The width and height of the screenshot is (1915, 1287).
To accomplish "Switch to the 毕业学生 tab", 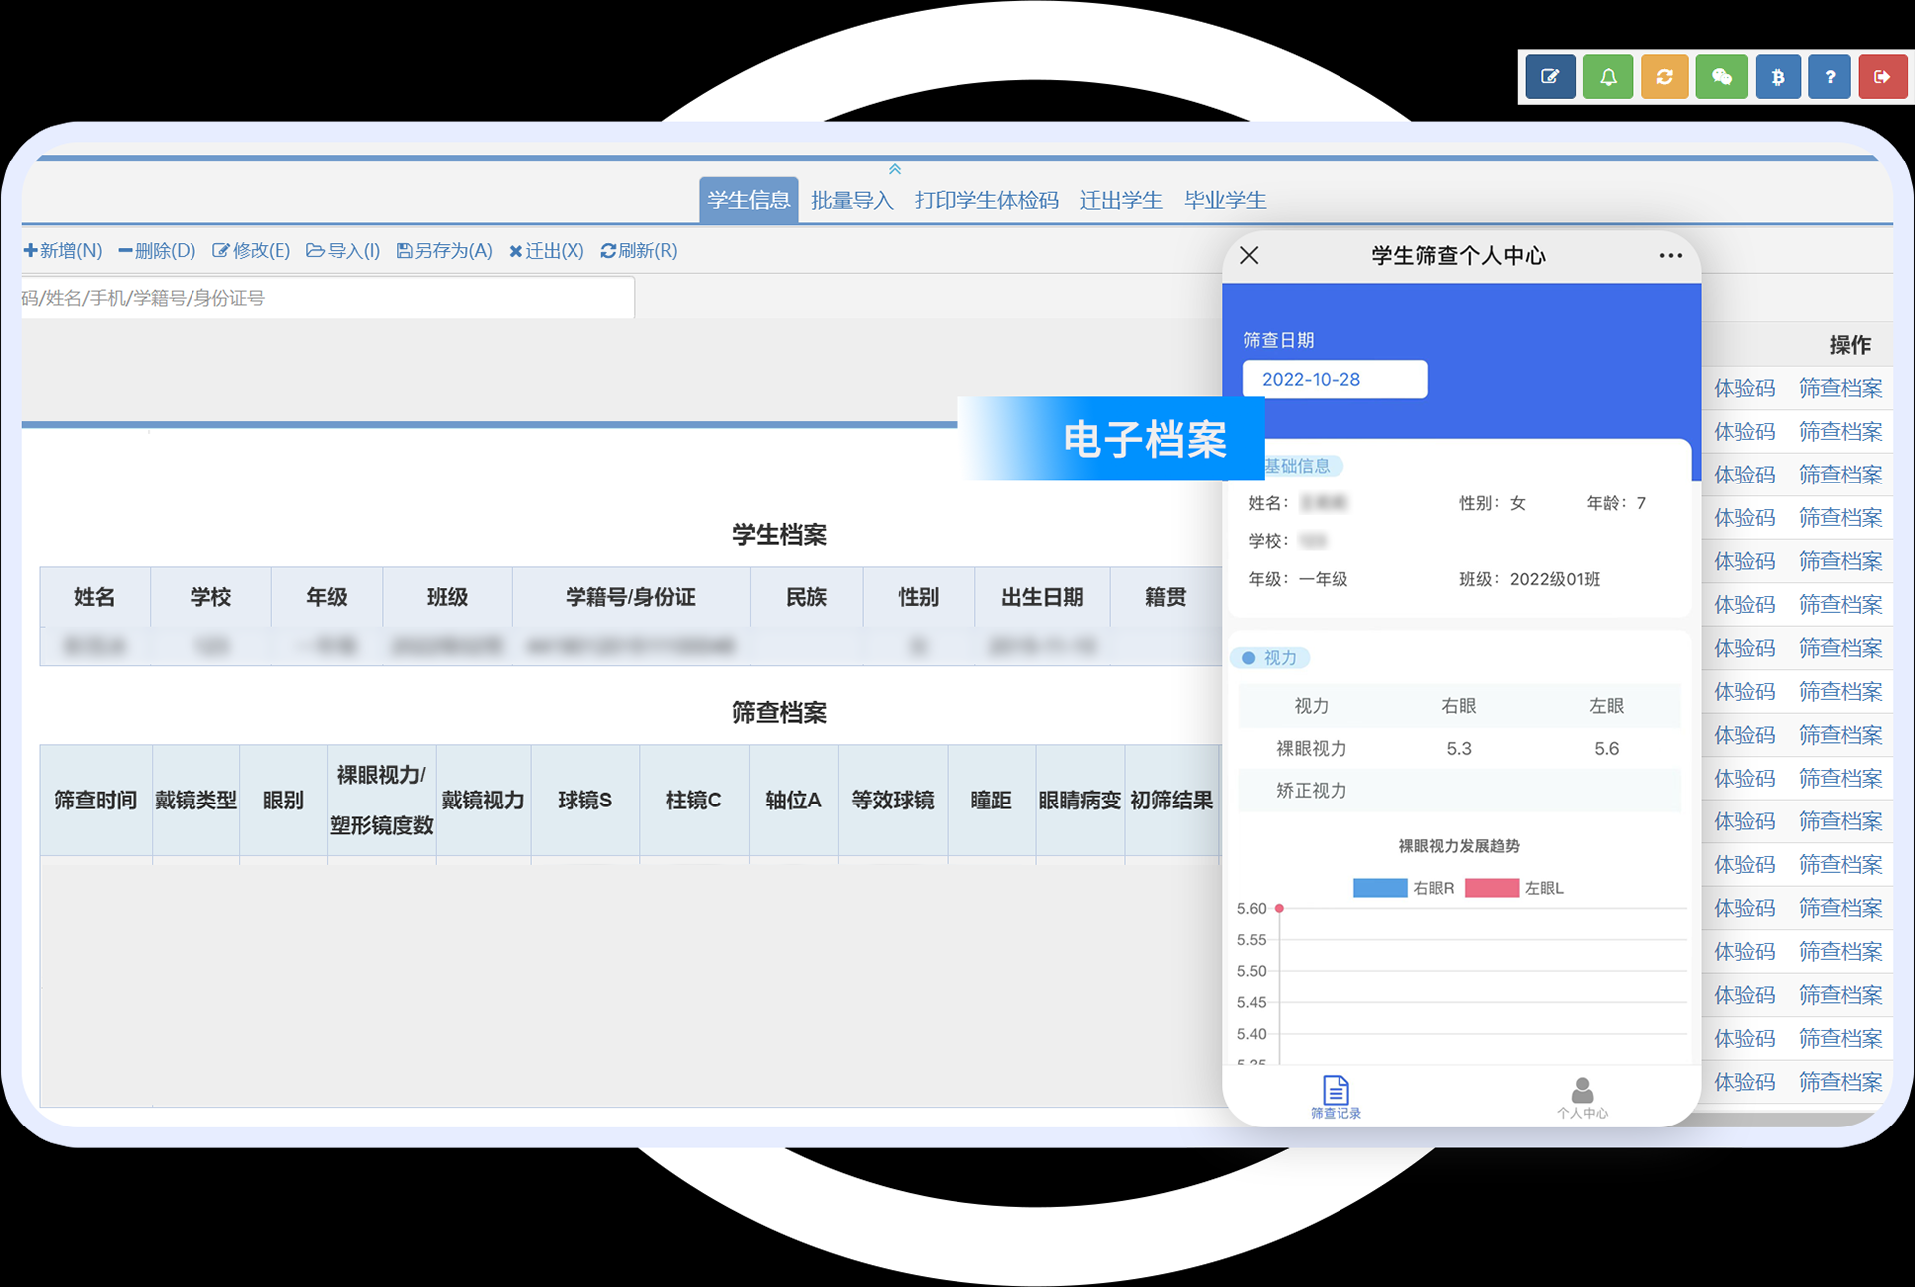I will 1225,200.
